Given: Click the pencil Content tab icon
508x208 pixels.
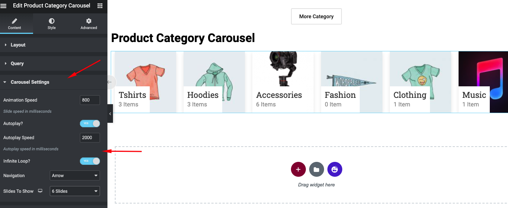Looking at the screenshot, I should 14,21.
